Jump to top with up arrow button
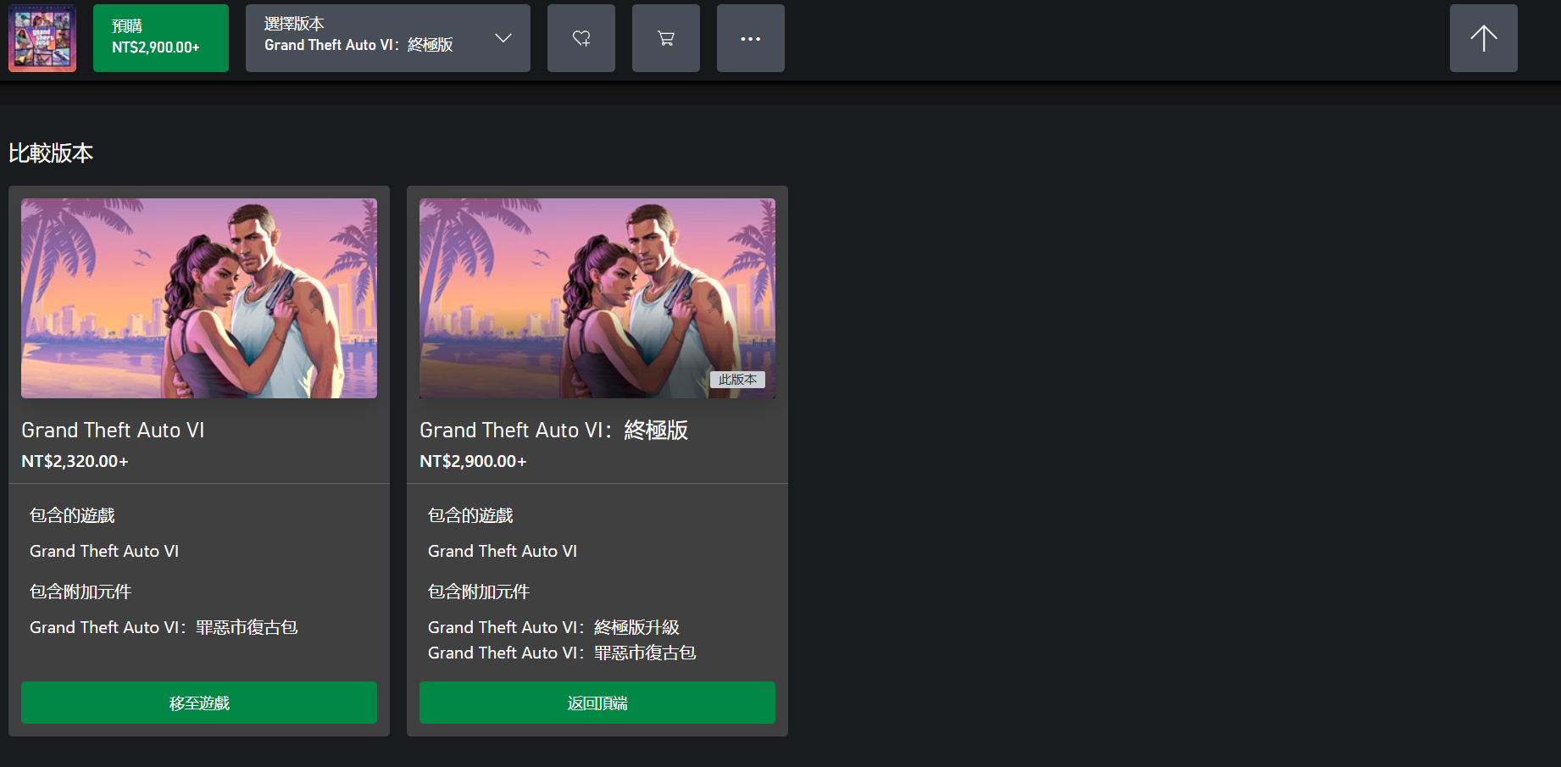1561x767 pixels. tap(1484, 38)
